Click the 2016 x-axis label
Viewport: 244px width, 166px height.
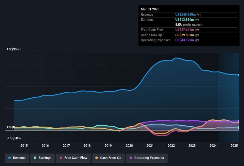click(x=45, y=146)
